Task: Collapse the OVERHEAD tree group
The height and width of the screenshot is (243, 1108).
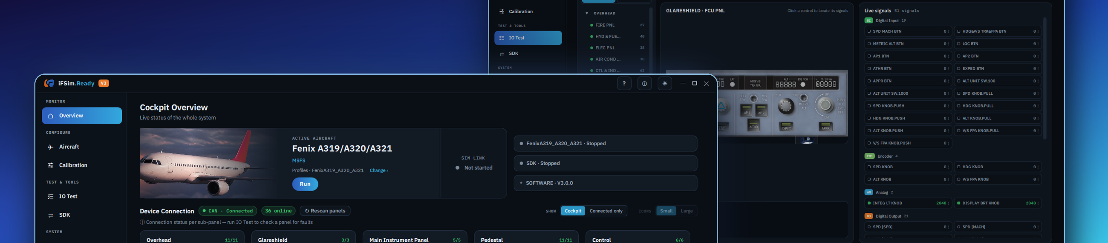Action: pyautogui.click(x=587, y=13)
